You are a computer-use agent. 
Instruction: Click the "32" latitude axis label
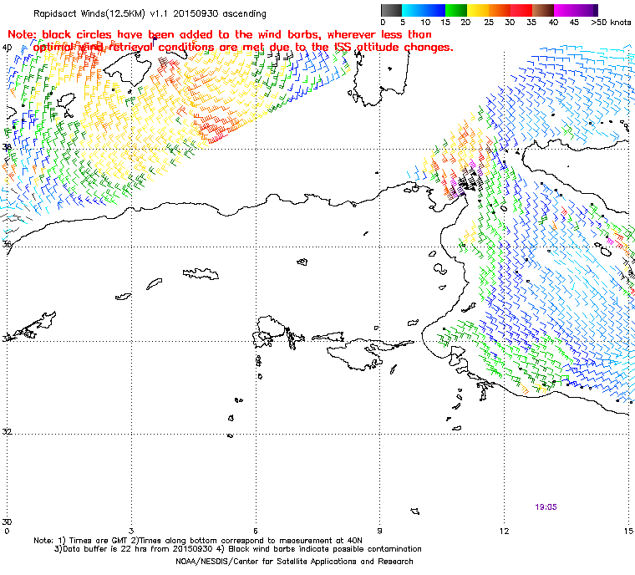[x=7, y=431]
